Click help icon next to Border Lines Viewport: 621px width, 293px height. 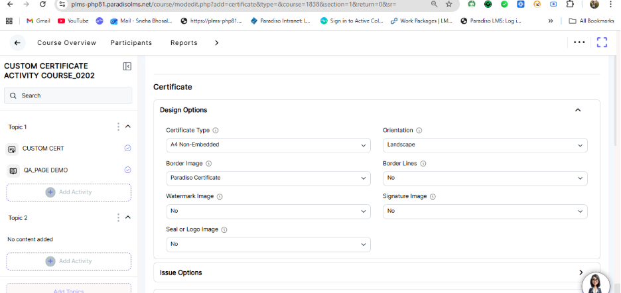pyautogui.click(x=423, y=164)
